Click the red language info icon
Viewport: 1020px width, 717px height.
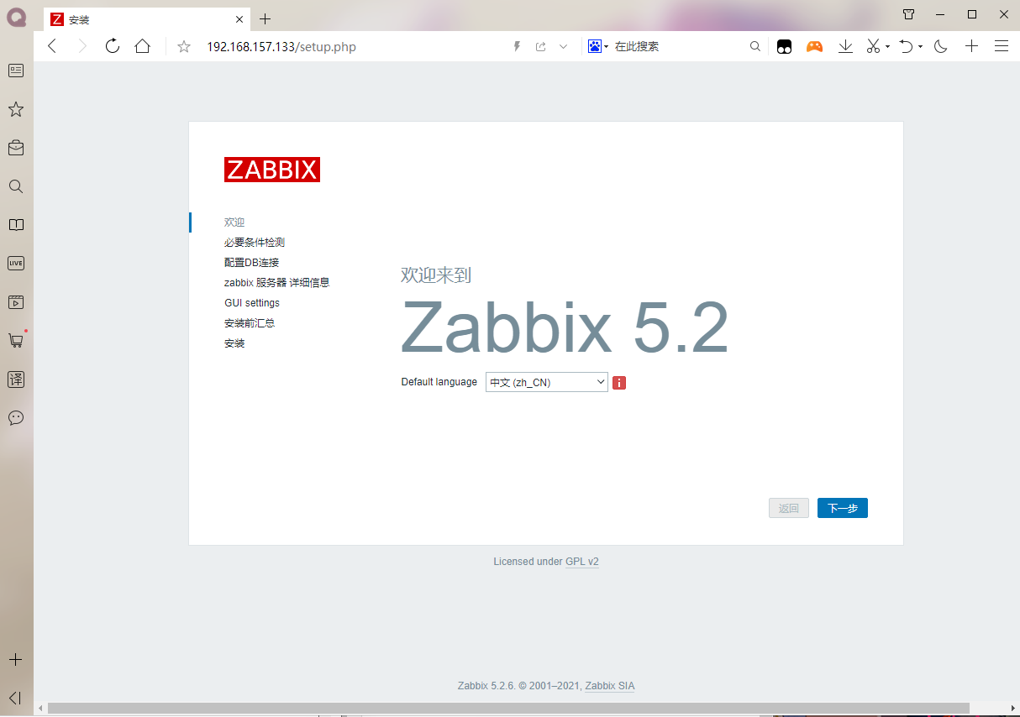coord(619,383)
